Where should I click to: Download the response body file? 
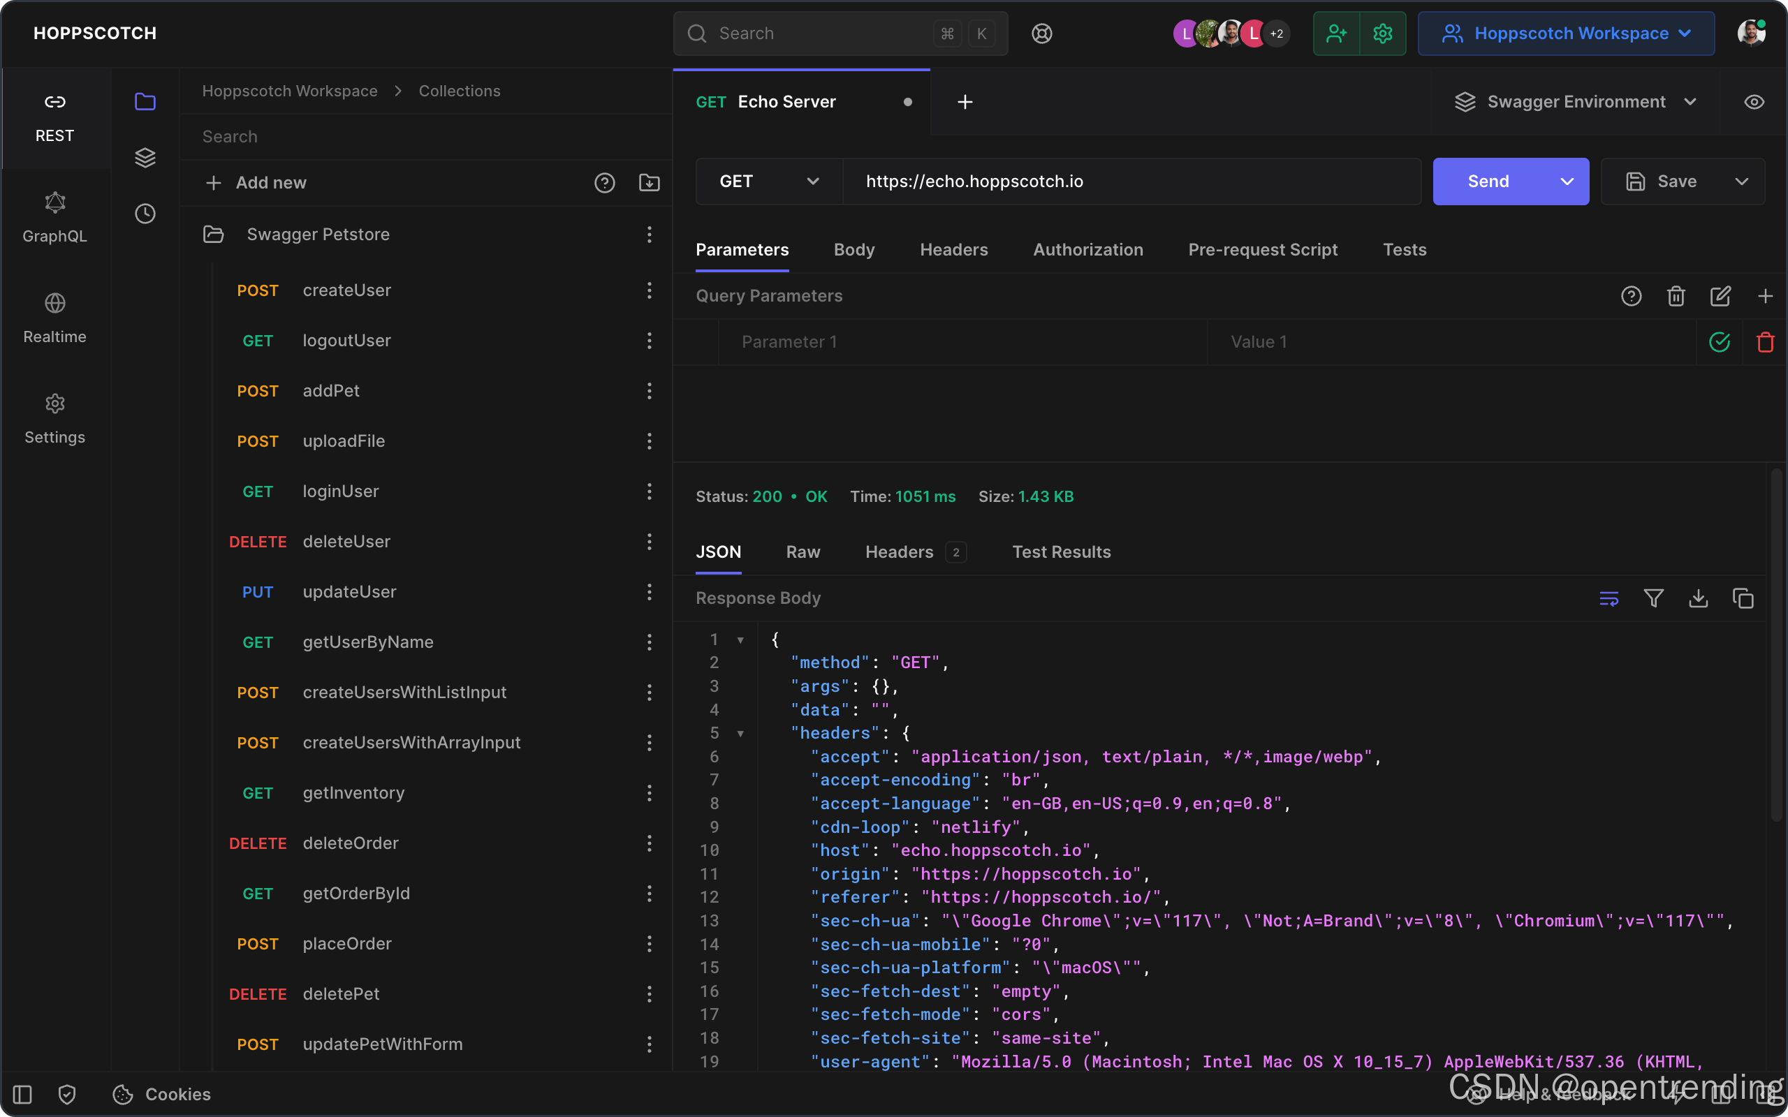tap(1698, 598)
